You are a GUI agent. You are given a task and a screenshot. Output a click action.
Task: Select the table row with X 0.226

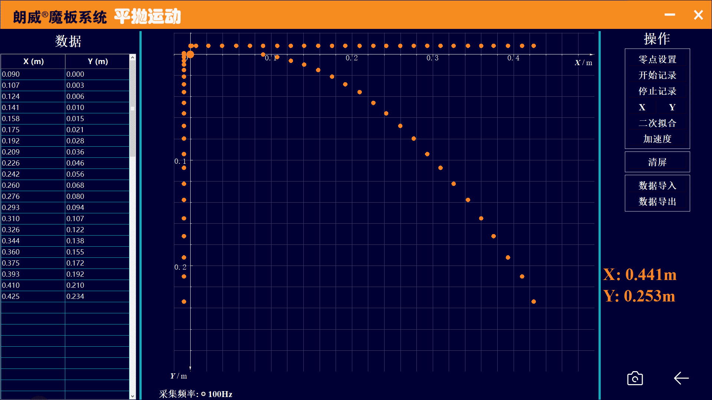pyautogui.click(x=33, y=163)
